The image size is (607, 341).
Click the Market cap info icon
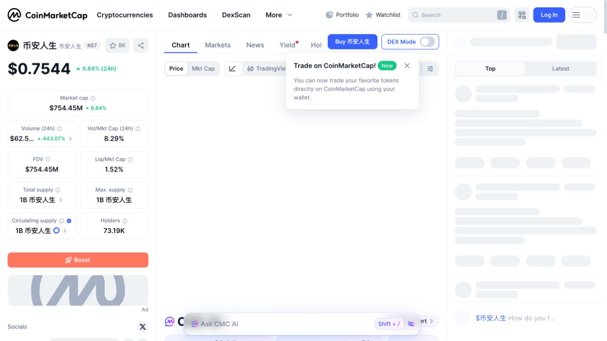click(93, 98)
